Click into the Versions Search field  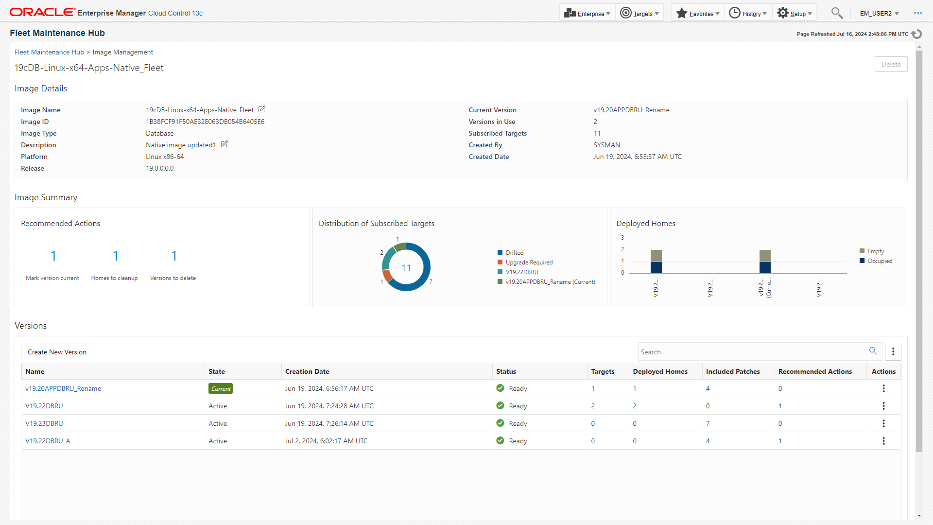(751, 352)
